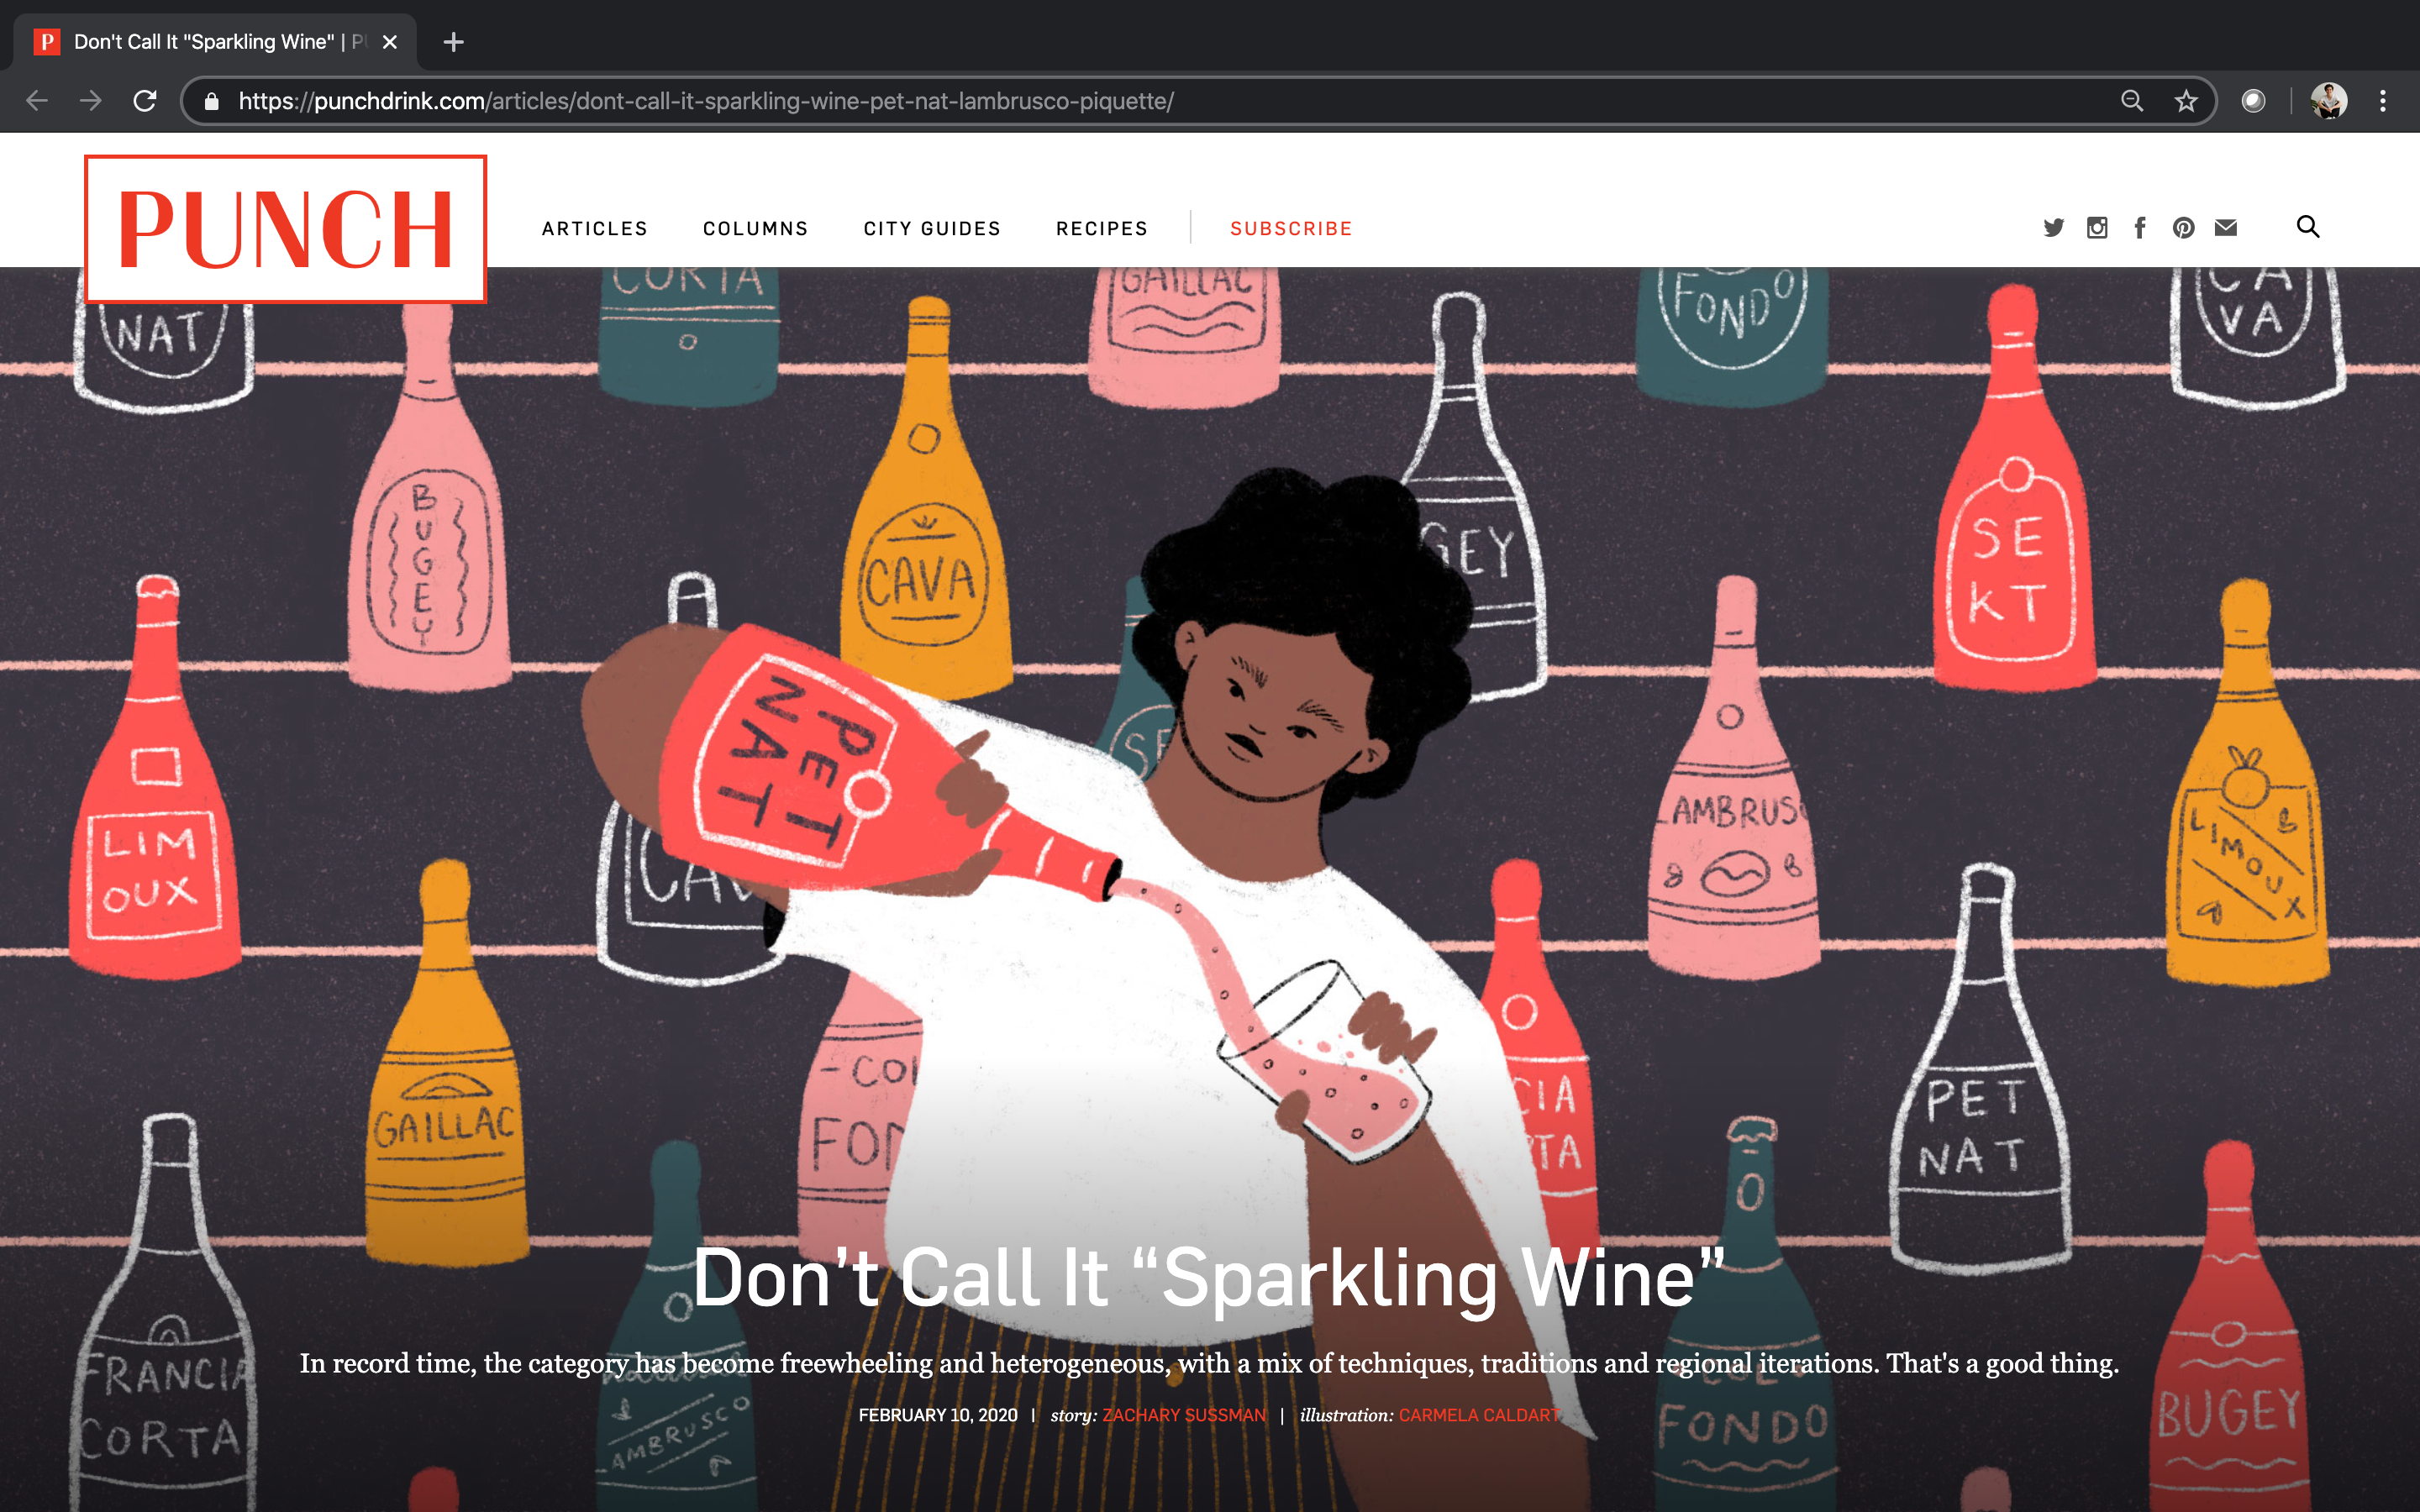Open Chrome three-dot menu
Viewport: 2420px width, 1512px height.
coord(2383,101)
